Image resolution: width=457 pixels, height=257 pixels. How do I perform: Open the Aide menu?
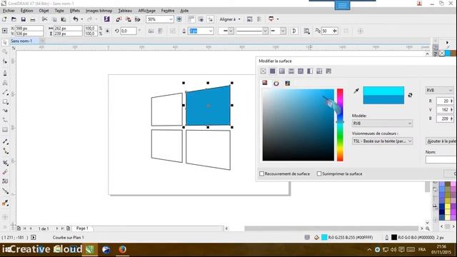click(x=184, y=11)
